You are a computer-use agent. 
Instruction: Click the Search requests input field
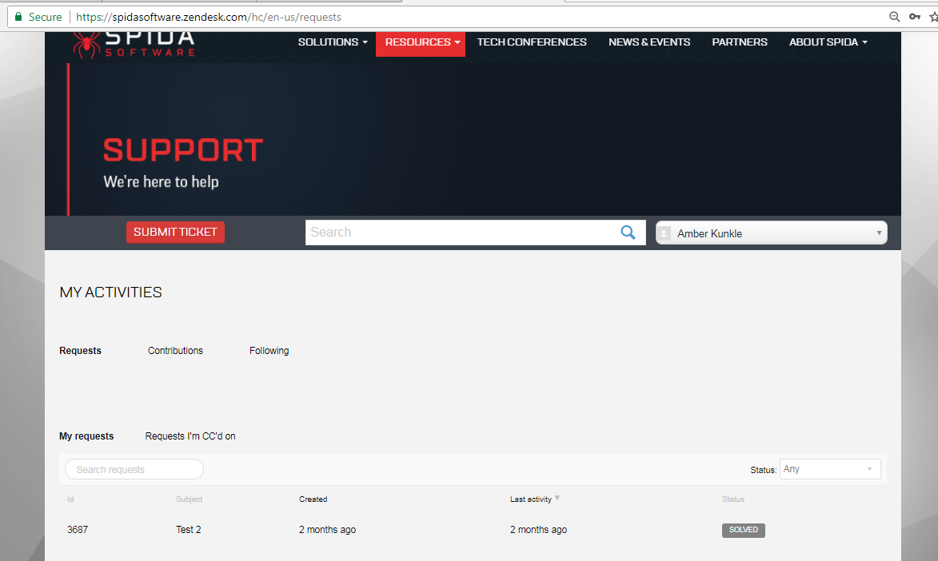tap(134, 469)
